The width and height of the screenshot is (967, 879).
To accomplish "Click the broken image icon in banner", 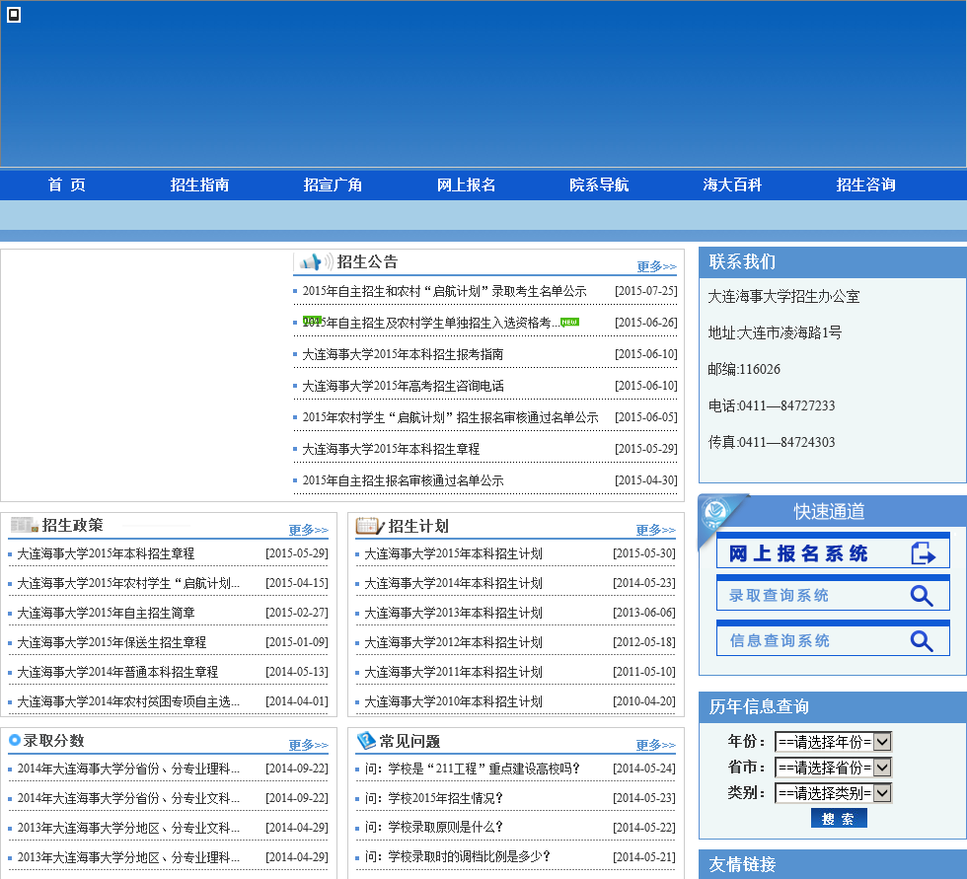I will click(x=14, y=15).
